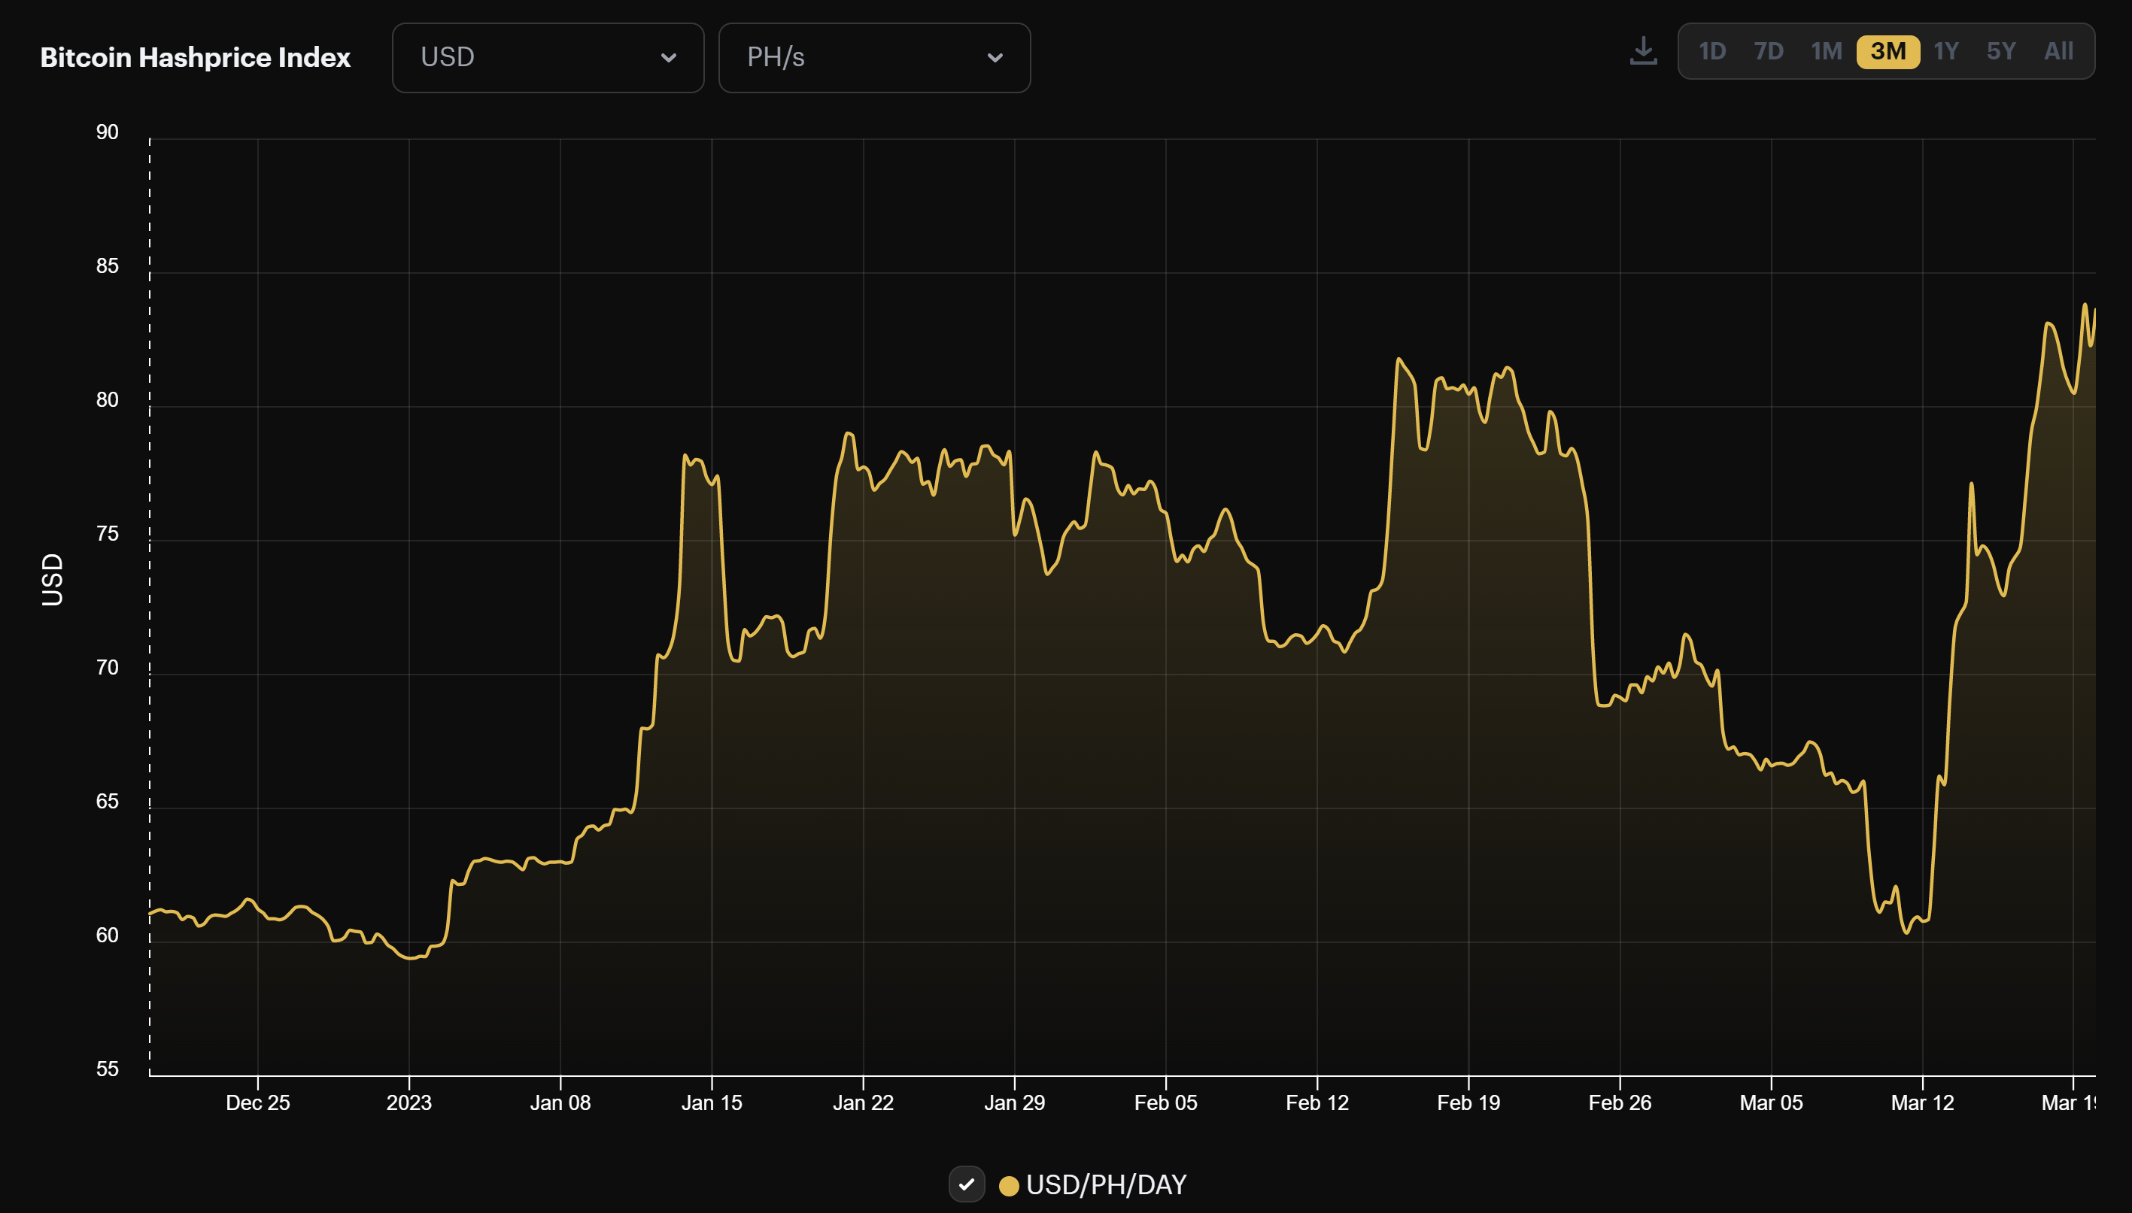The height and width of the screenshot is (1213, 2132).
Task: Click the highlighted 3M range button
Action: (x=1889, y=52)
